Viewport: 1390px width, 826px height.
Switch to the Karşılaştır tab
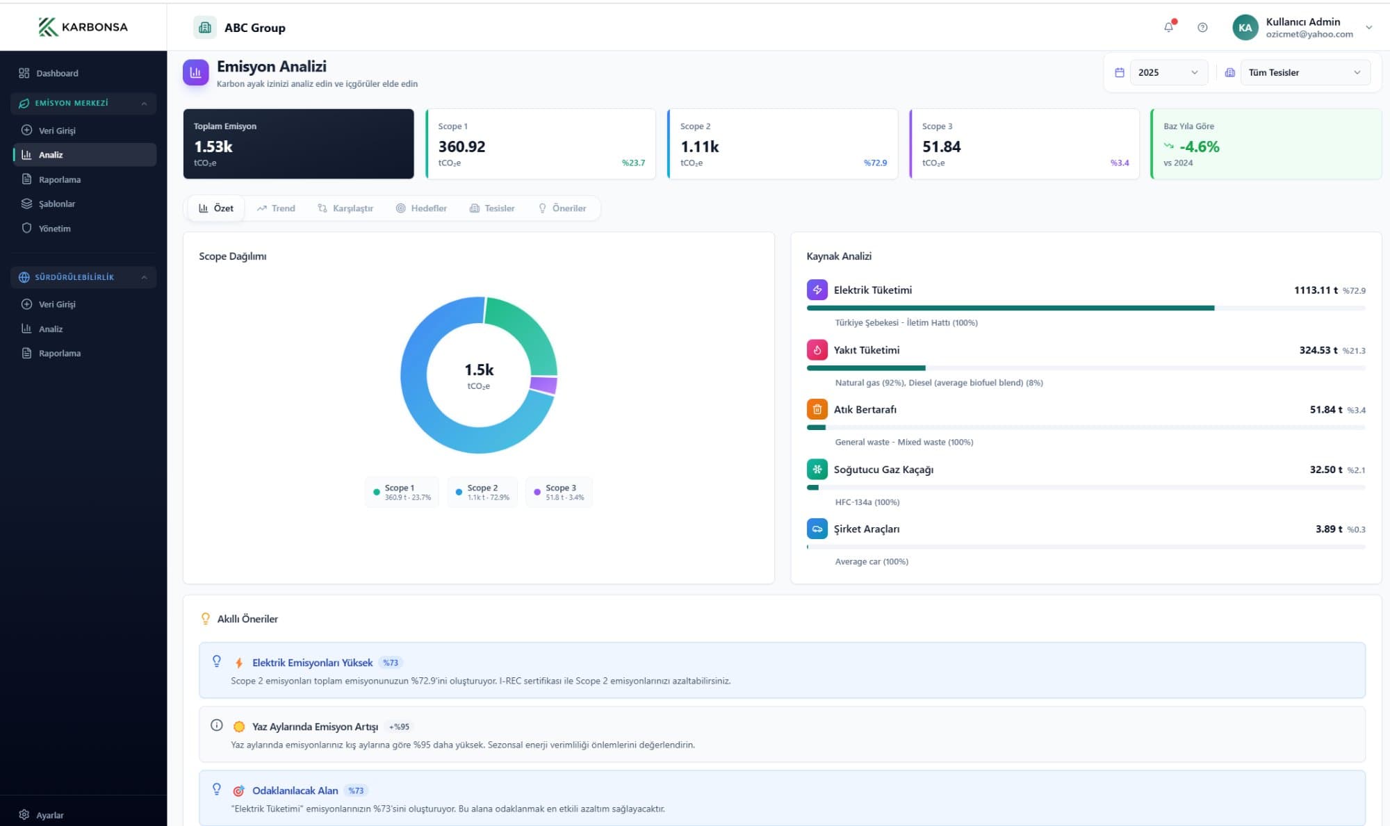[x=345, y=208]
